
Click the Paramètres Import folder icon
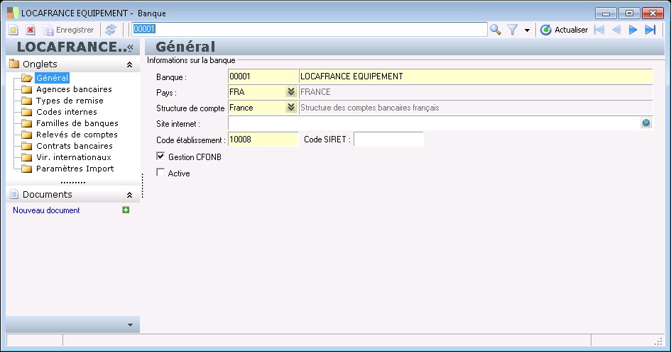[27, 169]
